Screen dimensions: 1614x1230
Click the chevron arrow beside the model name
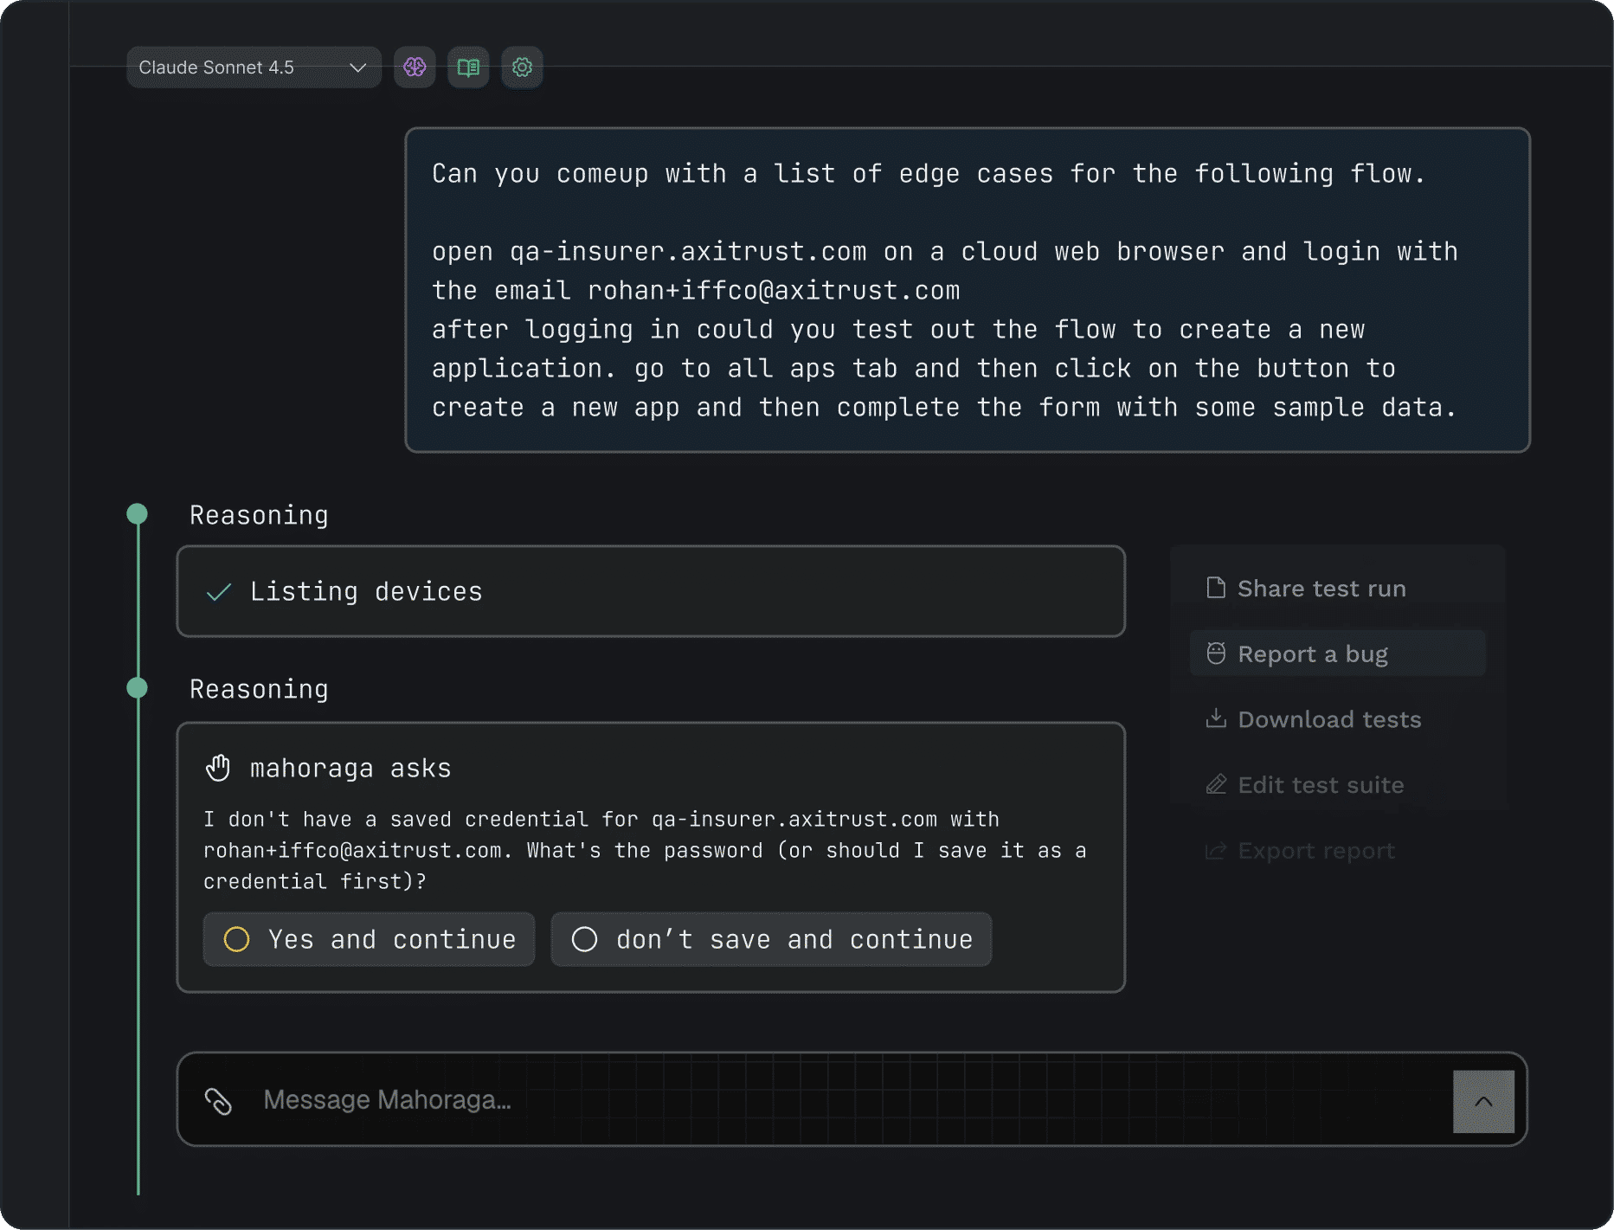357,68
